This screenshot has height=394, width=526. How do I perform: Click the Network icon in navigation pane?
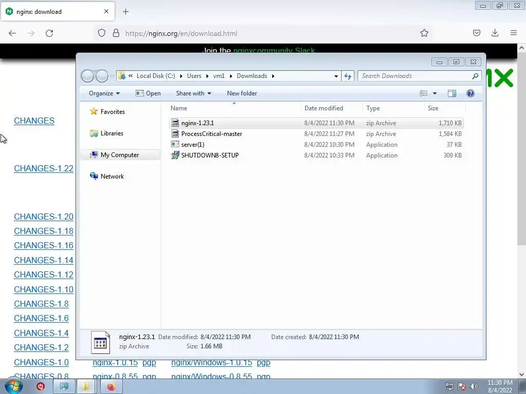click(93, 176)
